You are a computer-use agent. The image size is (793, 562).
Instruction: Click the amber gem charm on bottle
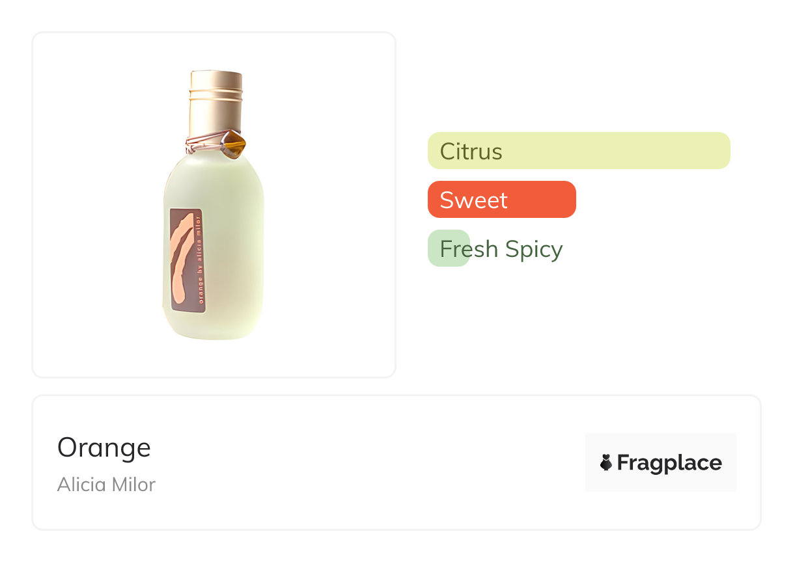[233, 144]
